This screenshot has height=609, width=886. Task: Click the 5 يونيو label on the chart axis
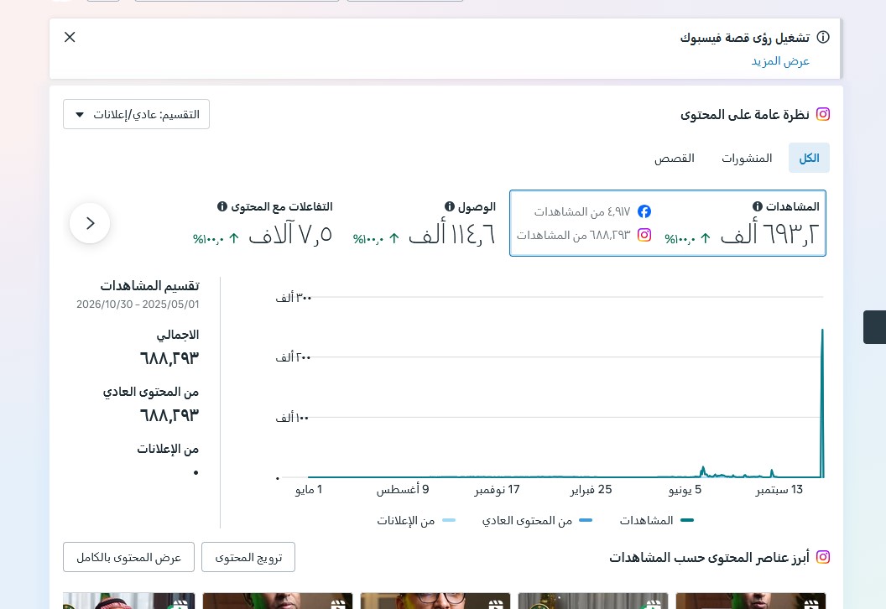pyautogui.click(x=685, y=489)
